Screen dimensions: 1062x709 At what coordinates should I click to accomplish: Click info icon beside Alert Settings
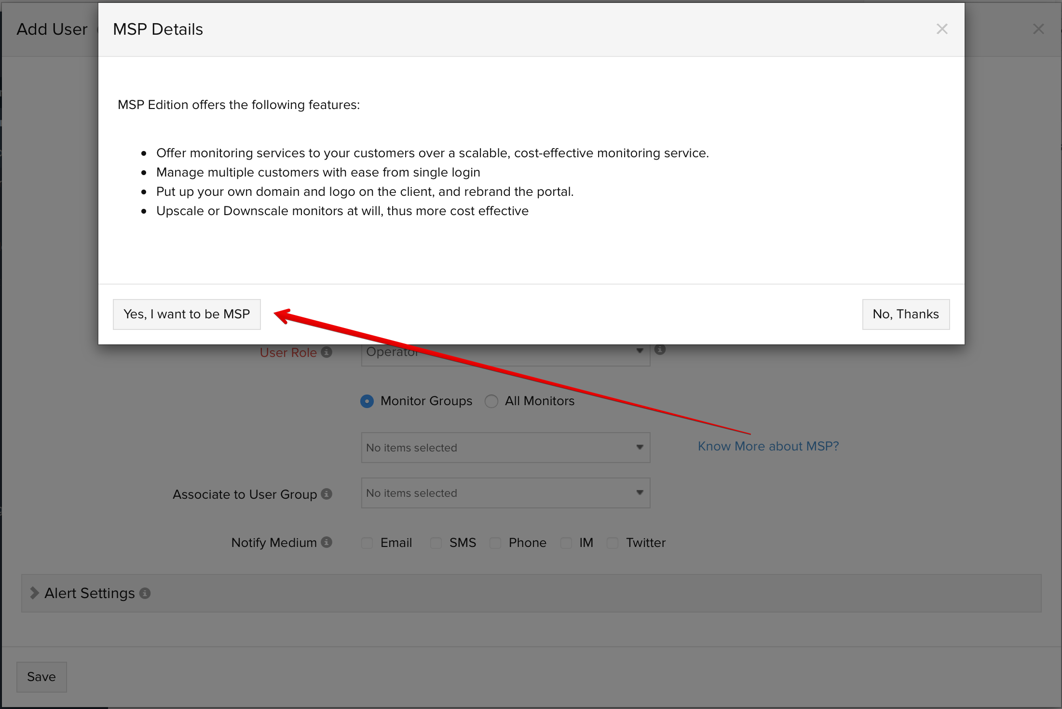pos(145,593)
